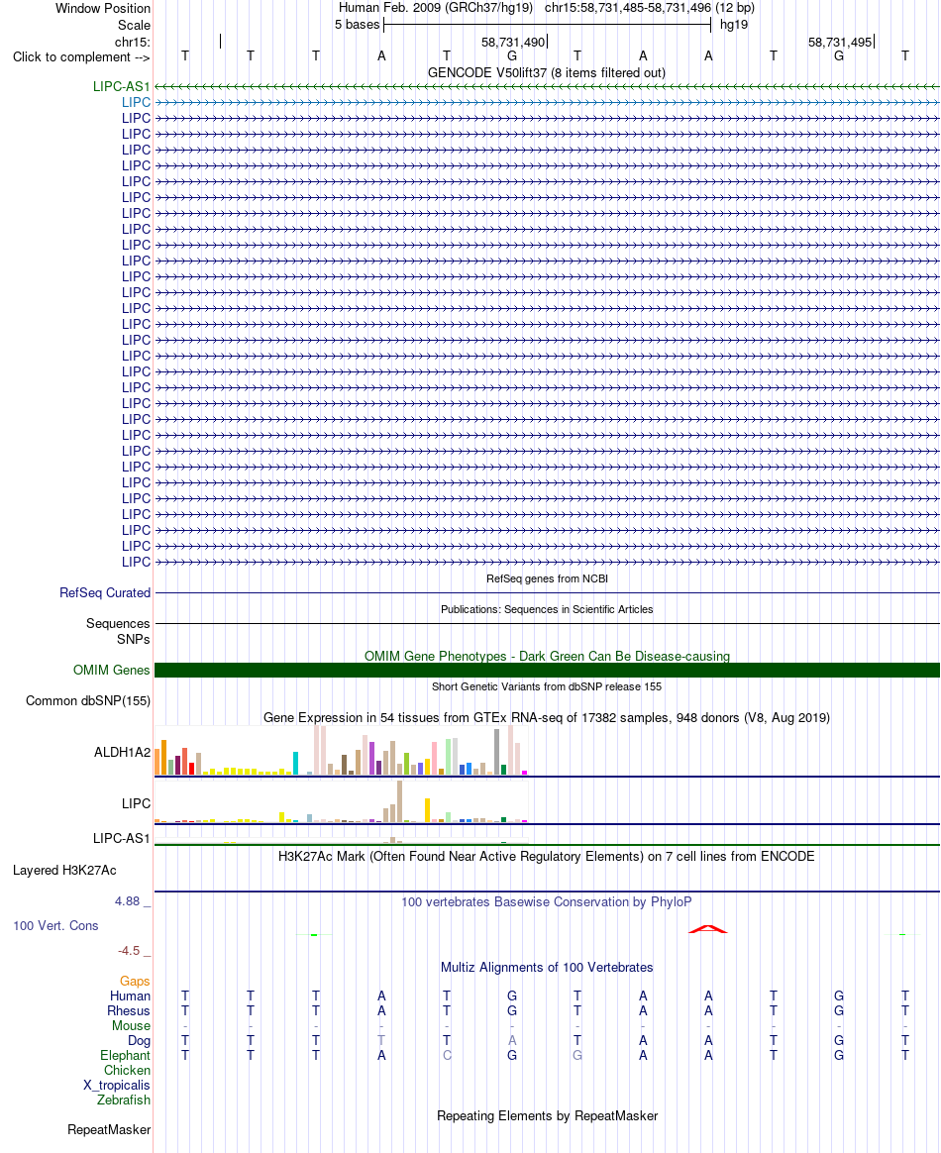Open the 'OMIM Gene Phenotypes' track title
Viewport: 941px width, 1153px height.
click(547, 656)
